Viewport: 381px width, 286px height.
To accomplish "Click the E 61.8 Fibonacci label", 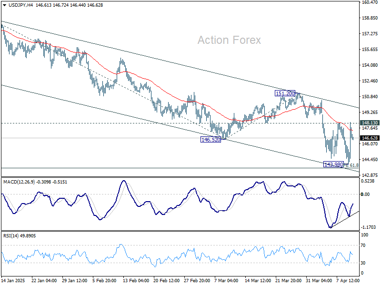I will click(x=352, y=165).
